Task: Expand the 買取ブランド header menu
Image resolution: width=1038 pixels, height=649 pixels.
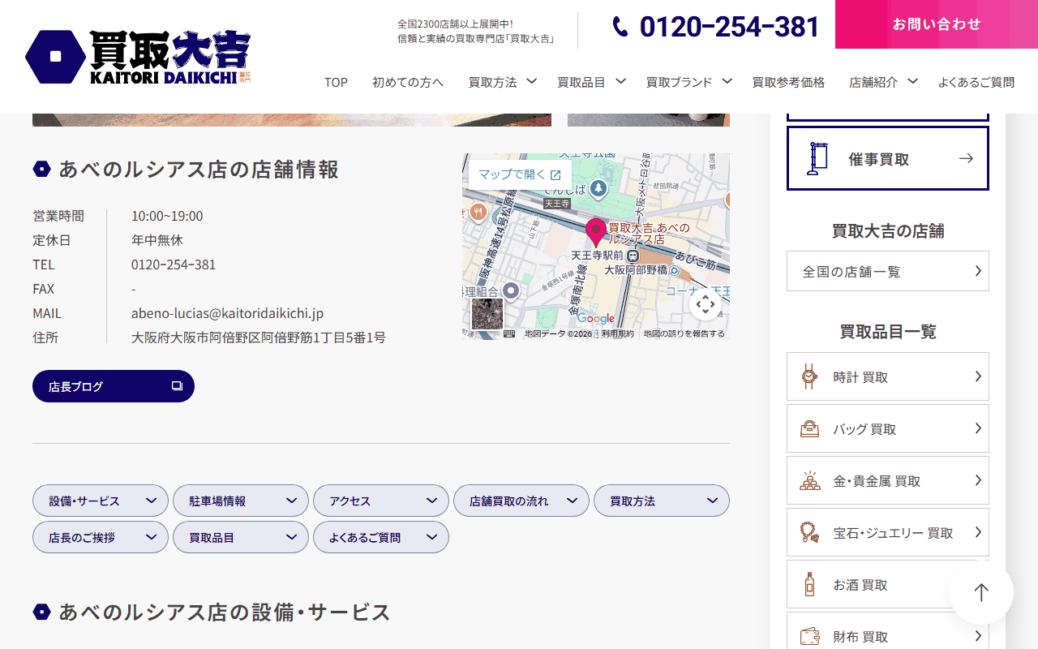Action: (689, 82)
